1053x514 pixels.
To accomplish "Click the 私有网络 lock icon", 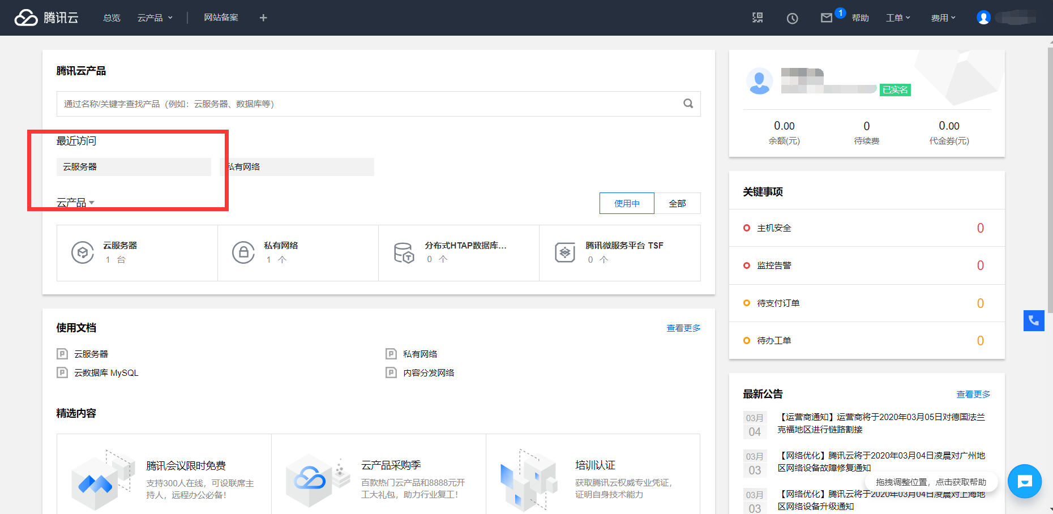I will (243, 252).
